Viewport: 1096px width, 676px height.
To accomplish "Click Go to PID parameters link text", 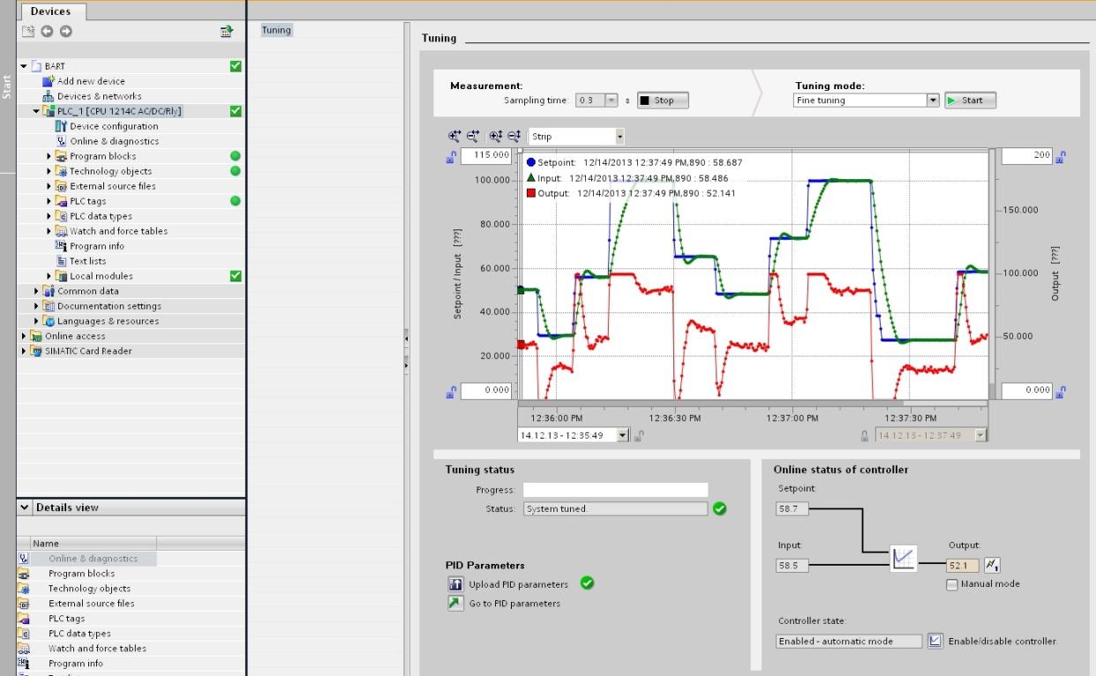I will tap(514, 604).
